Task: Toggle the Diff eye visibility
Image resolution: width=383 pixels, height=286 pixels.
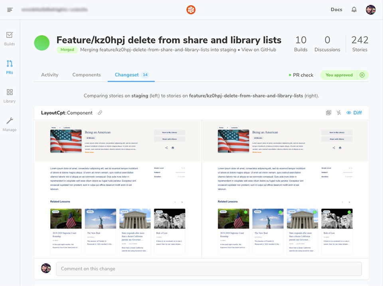Action: pos(354,113)
